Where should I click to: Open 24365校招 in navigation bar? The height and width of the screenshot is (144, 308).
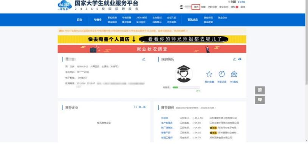(142, 18)
